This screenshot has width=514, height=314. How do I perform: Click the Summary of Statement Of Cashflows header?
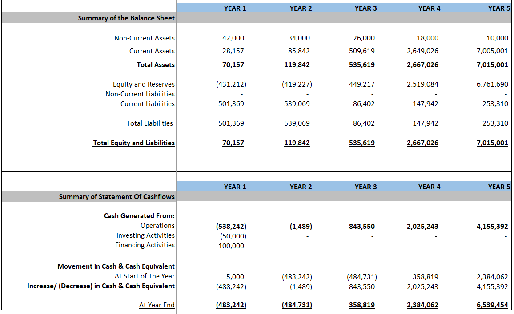[x=116, y=196]
